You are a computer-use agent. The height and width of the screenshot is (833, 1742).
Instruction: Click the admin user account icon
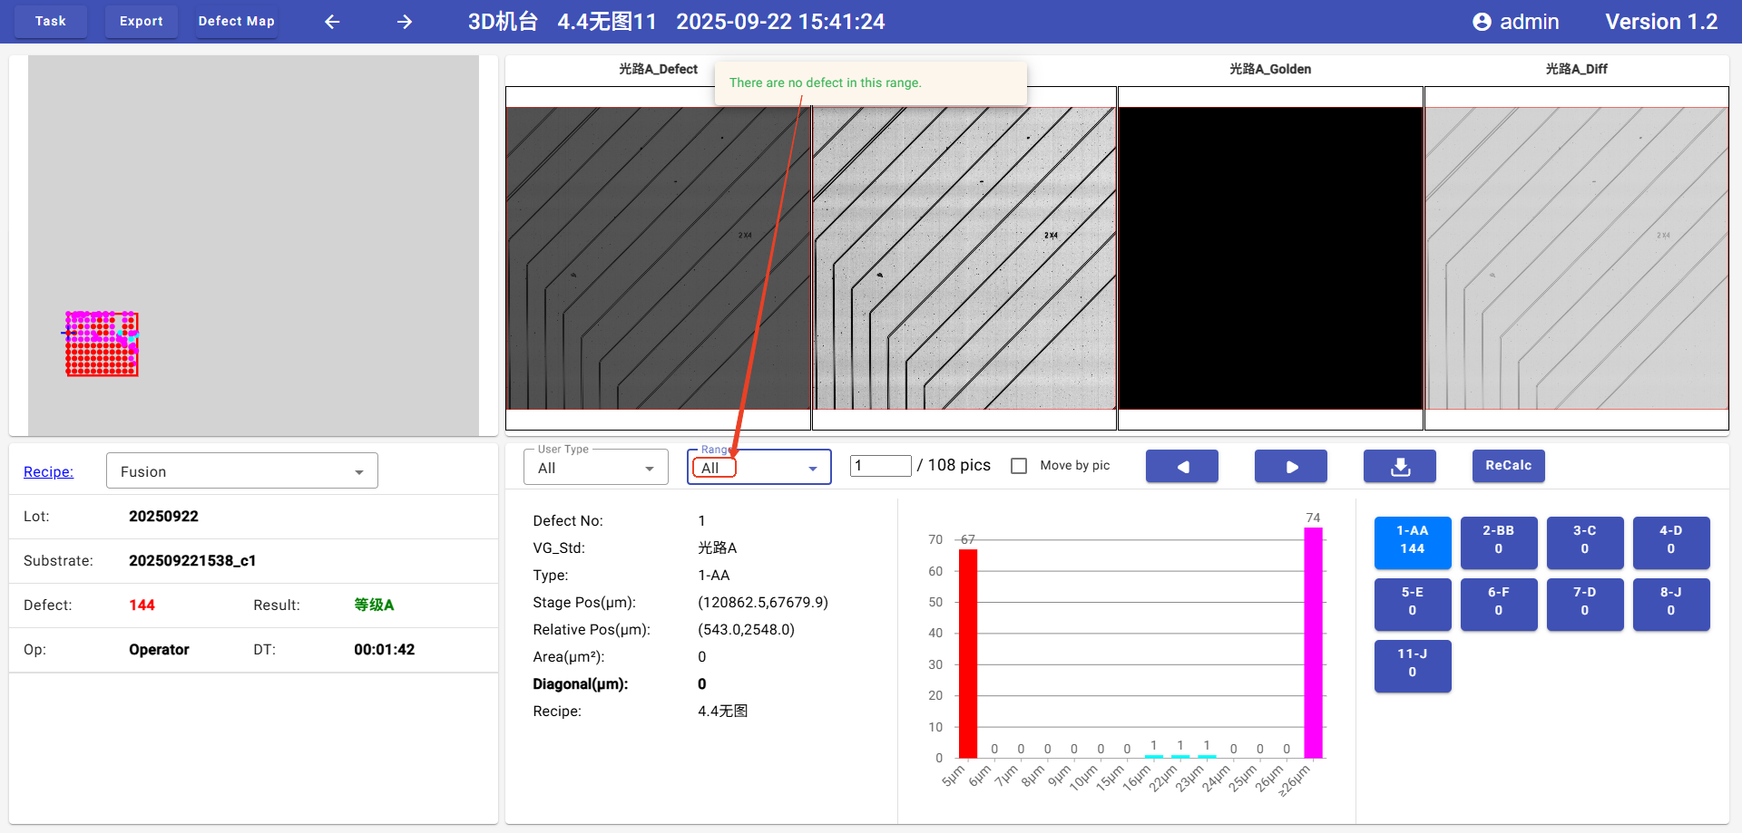pyautogui.click(x=1482, y=22)
